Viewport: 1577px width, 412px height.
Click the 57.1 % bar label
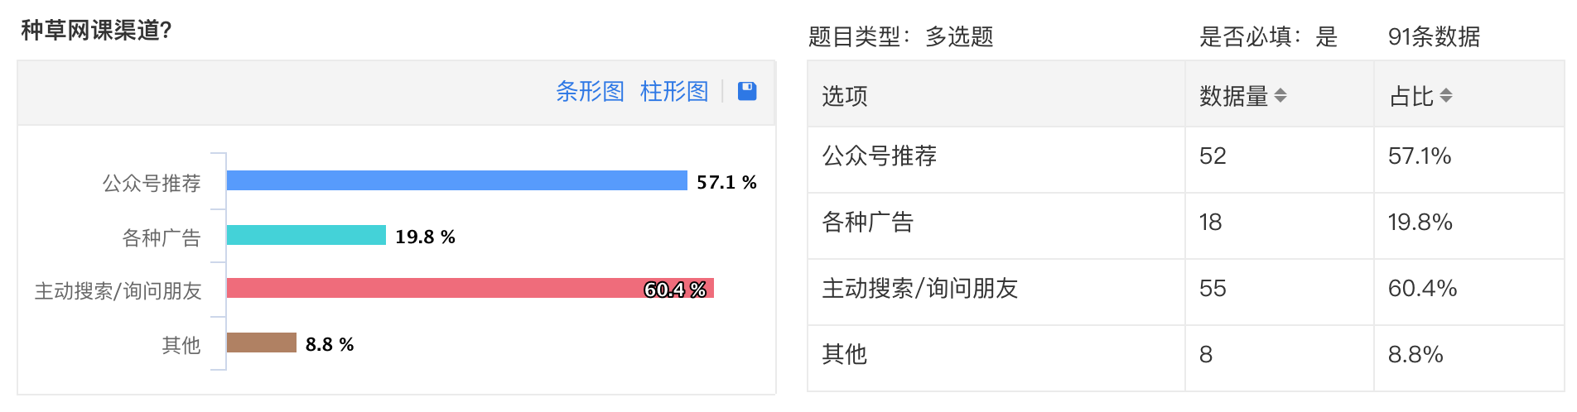coord(726,182)
